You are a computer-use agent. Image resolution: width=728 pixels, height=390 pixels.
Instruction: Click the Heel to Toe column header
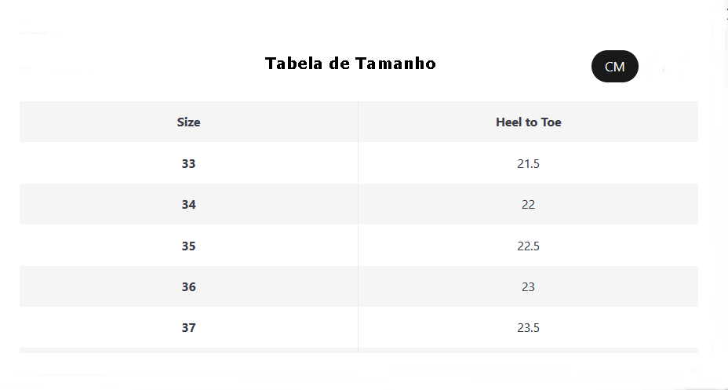click(529, 122)
